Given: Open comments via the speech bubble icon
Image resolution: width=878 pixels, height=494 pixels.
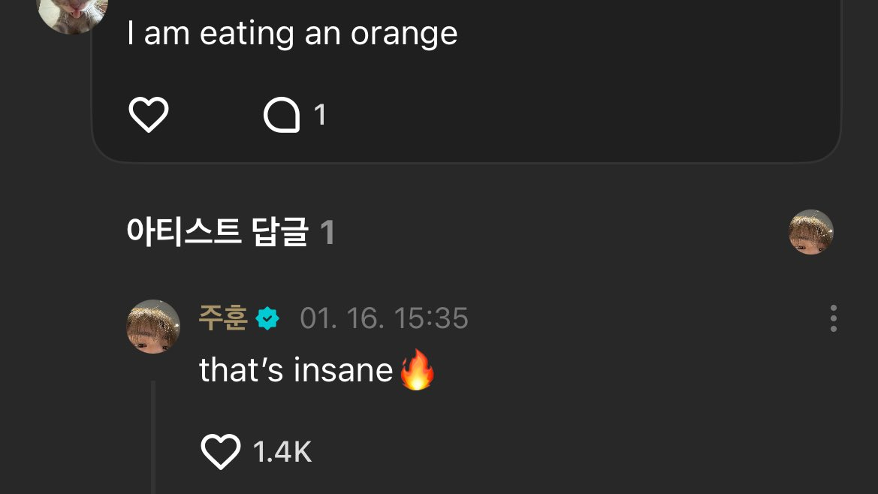Looking at the screenshot, I should tap(282, 116).
